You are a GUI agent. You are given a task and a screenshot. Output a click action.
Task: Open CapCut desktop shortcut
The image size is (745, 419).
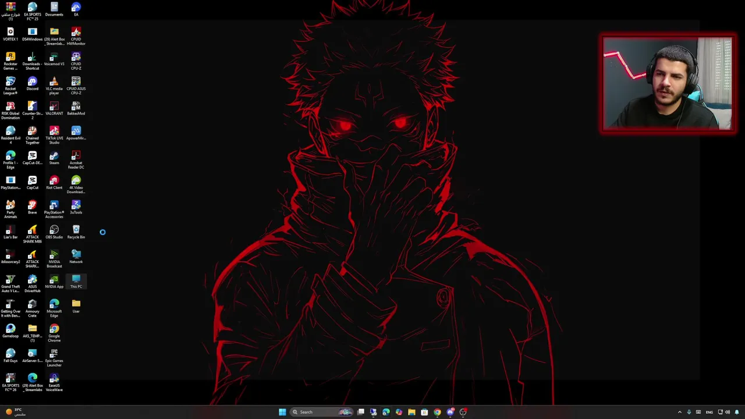click(x=32, y=182)
